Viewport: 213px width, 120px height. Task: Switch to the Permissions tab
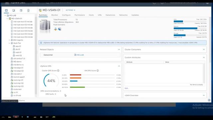80,15
